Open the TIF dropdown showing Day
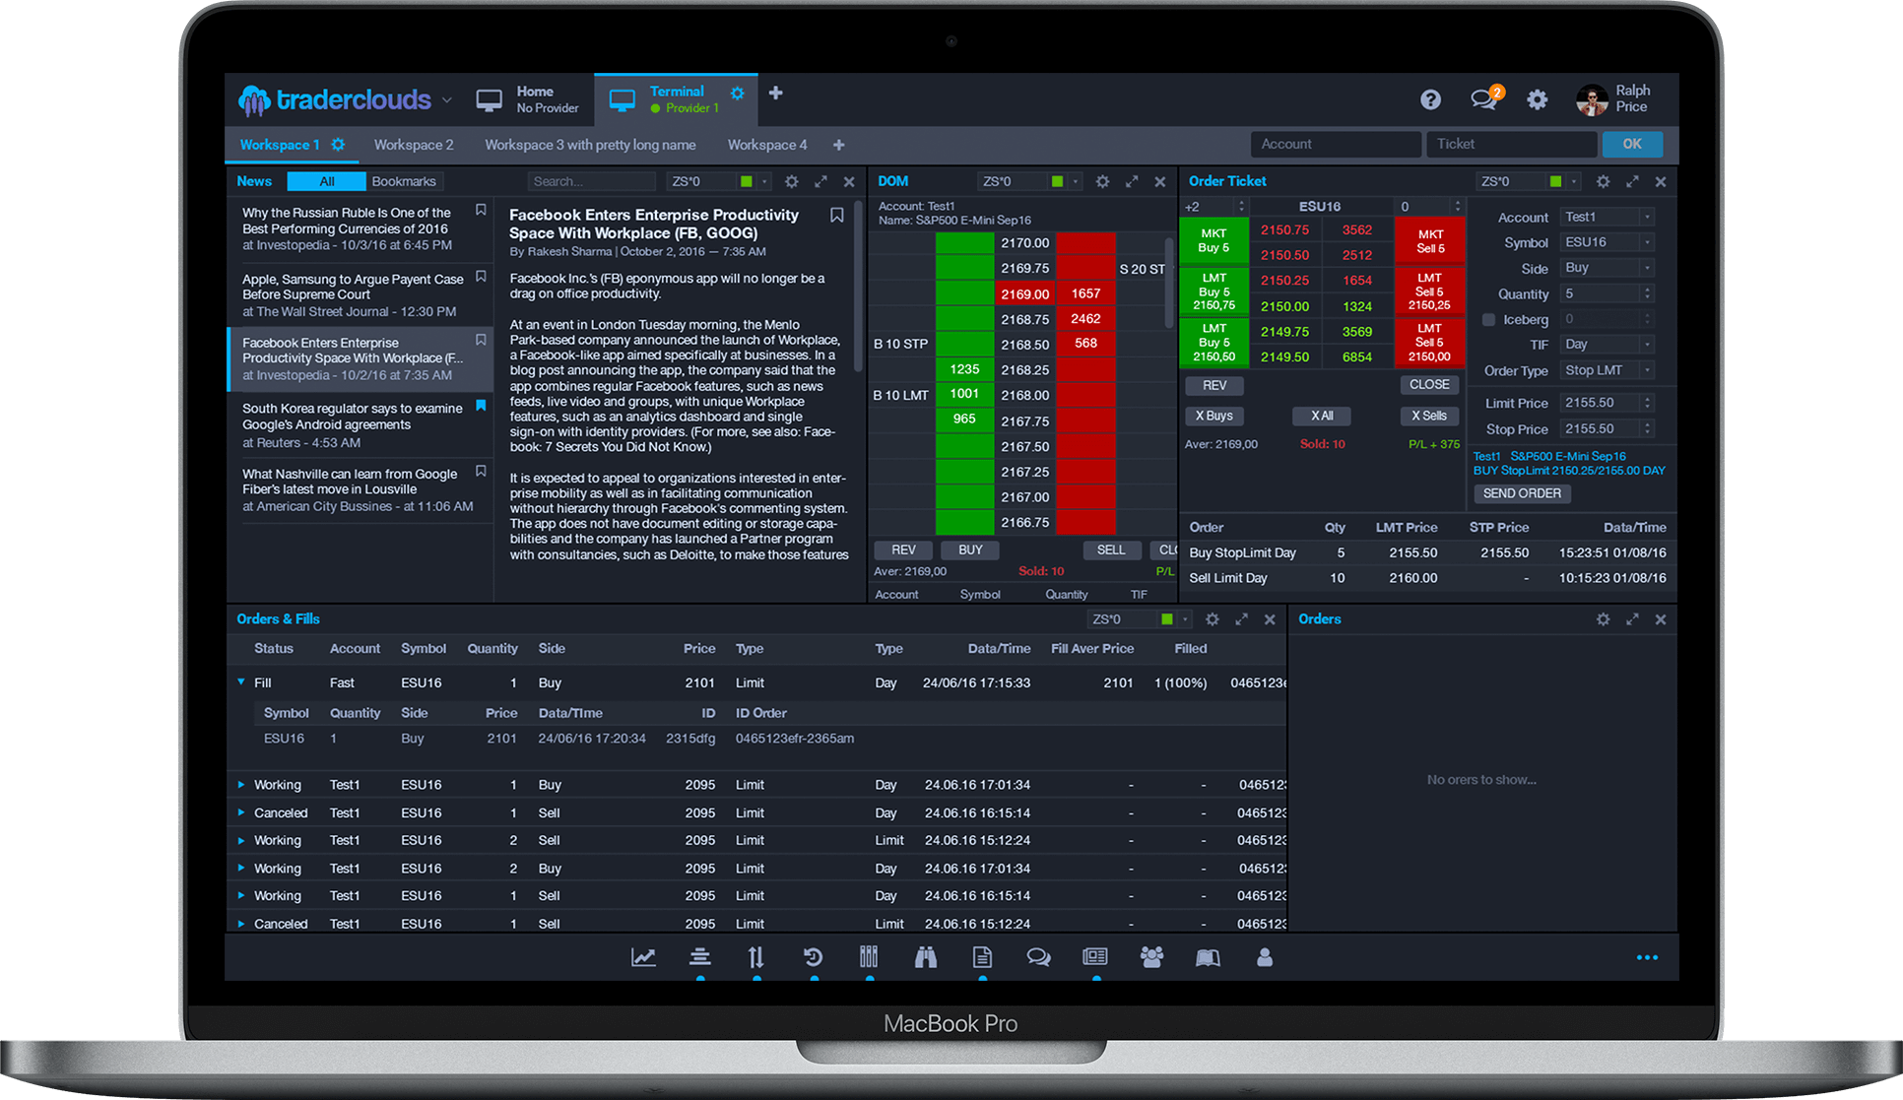The height and width of the screenshot is (1100, 1903). 1608,345
